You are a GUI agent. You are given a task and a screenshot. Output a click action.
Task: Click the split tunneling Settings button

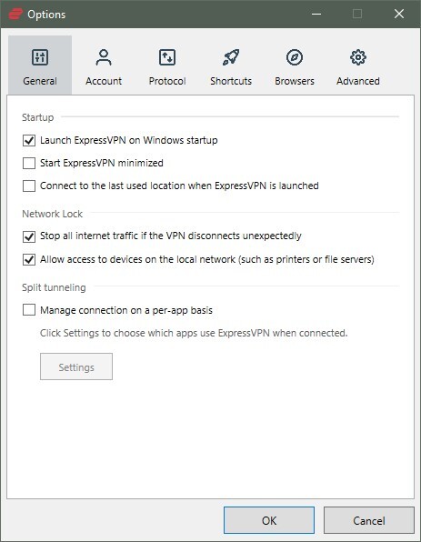pos(76,366)
